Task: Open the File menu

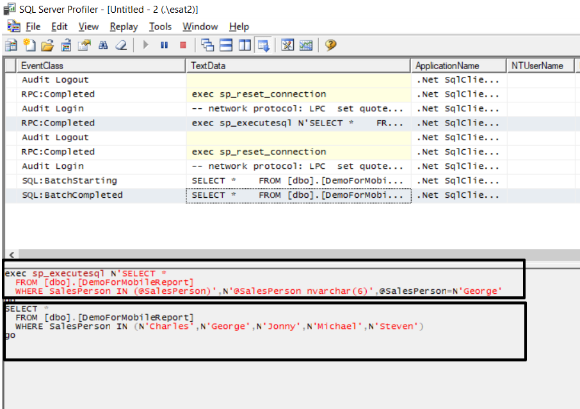Action: click(33, 27)
